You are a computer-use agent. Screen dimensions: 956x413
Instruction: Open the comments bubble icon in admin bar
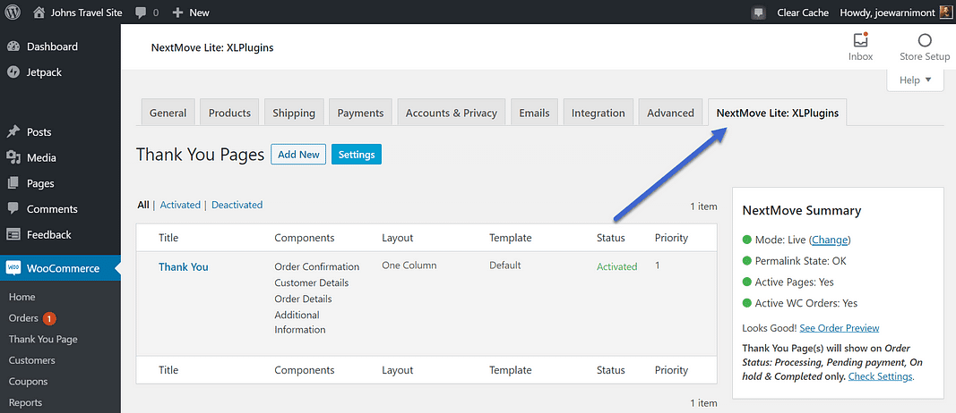tap(141, 13)
